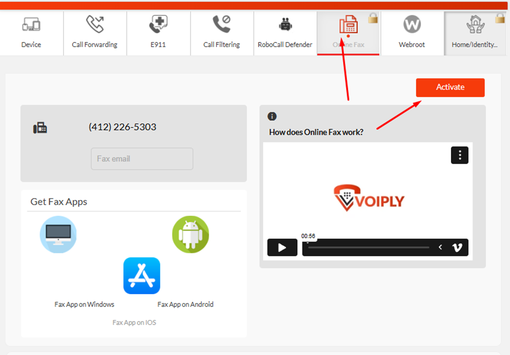The width and height of the screenshot is (510, 355).
Task: Open the video three-dot options menu
Action: click(x=460, y=155)
